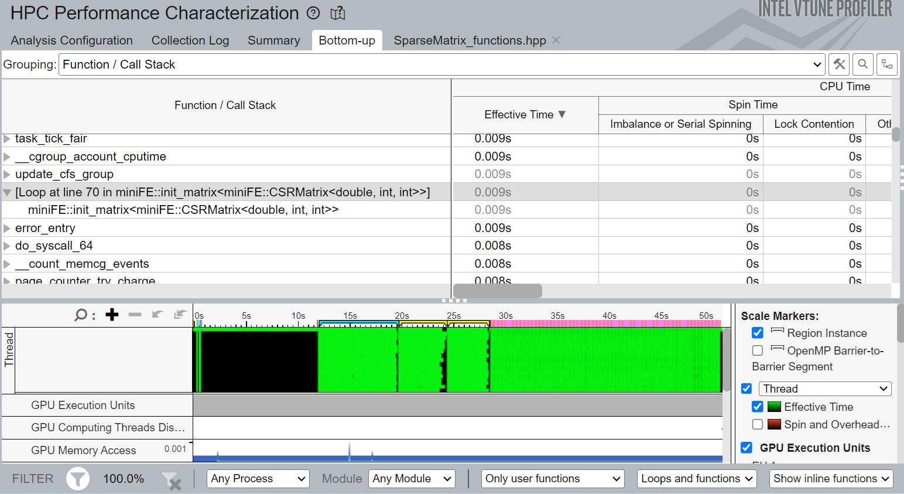Click the table's horizontal scrollbar thumb
904x494 pixels.
(498, 291)
